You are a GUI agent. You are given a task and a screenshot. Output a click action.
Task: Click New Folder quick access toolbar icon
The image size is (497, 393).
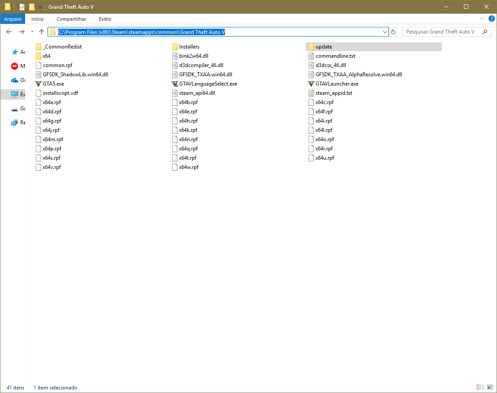pos(32,7)
